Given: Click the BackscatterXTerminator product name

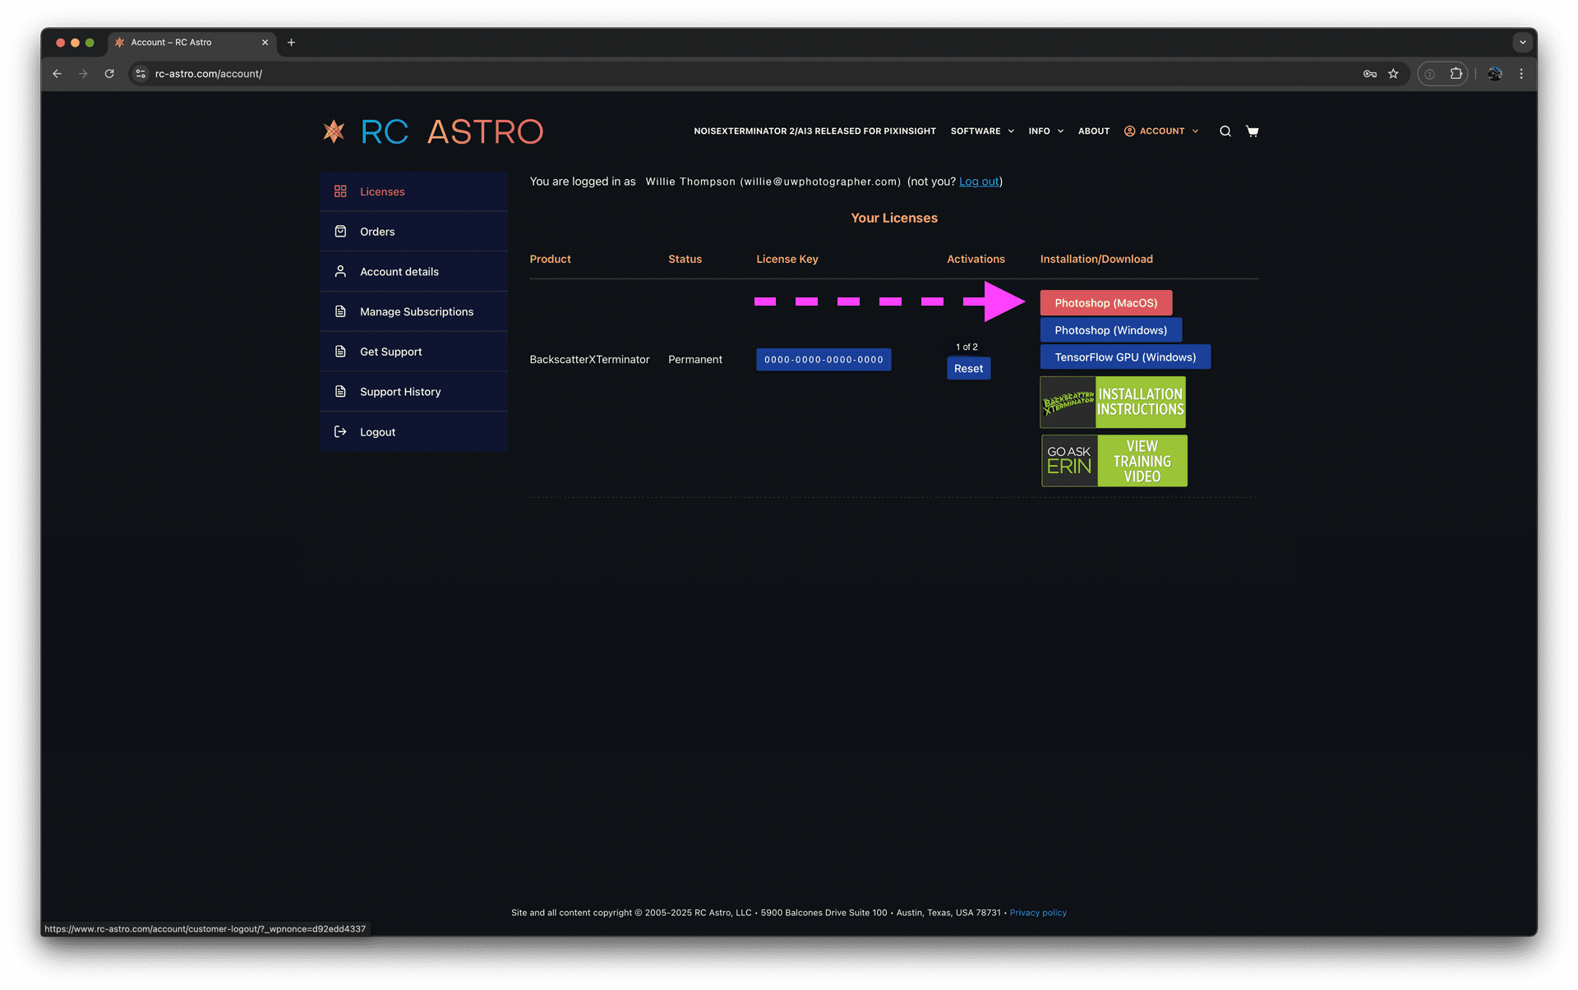Looking at the screenshot, I should pyautogui.click(x=589, y=360).
